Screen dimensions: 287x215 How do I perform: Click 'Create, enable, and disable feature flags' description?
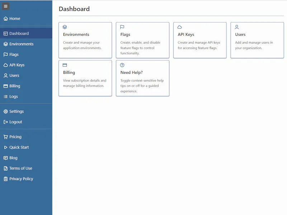(x=140, y=48)
